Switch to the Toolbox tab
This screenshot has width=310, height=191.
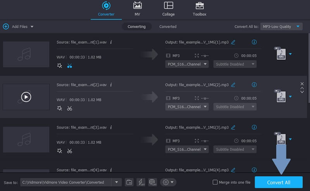coord(200,9)
